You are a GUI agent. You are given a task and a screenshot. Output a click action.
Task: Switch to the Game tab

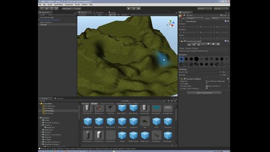click(x=113, y=12)
